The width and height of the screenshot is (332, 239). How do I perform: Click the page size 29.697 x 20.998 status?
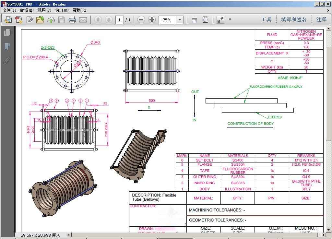click(x=40, y=235)
